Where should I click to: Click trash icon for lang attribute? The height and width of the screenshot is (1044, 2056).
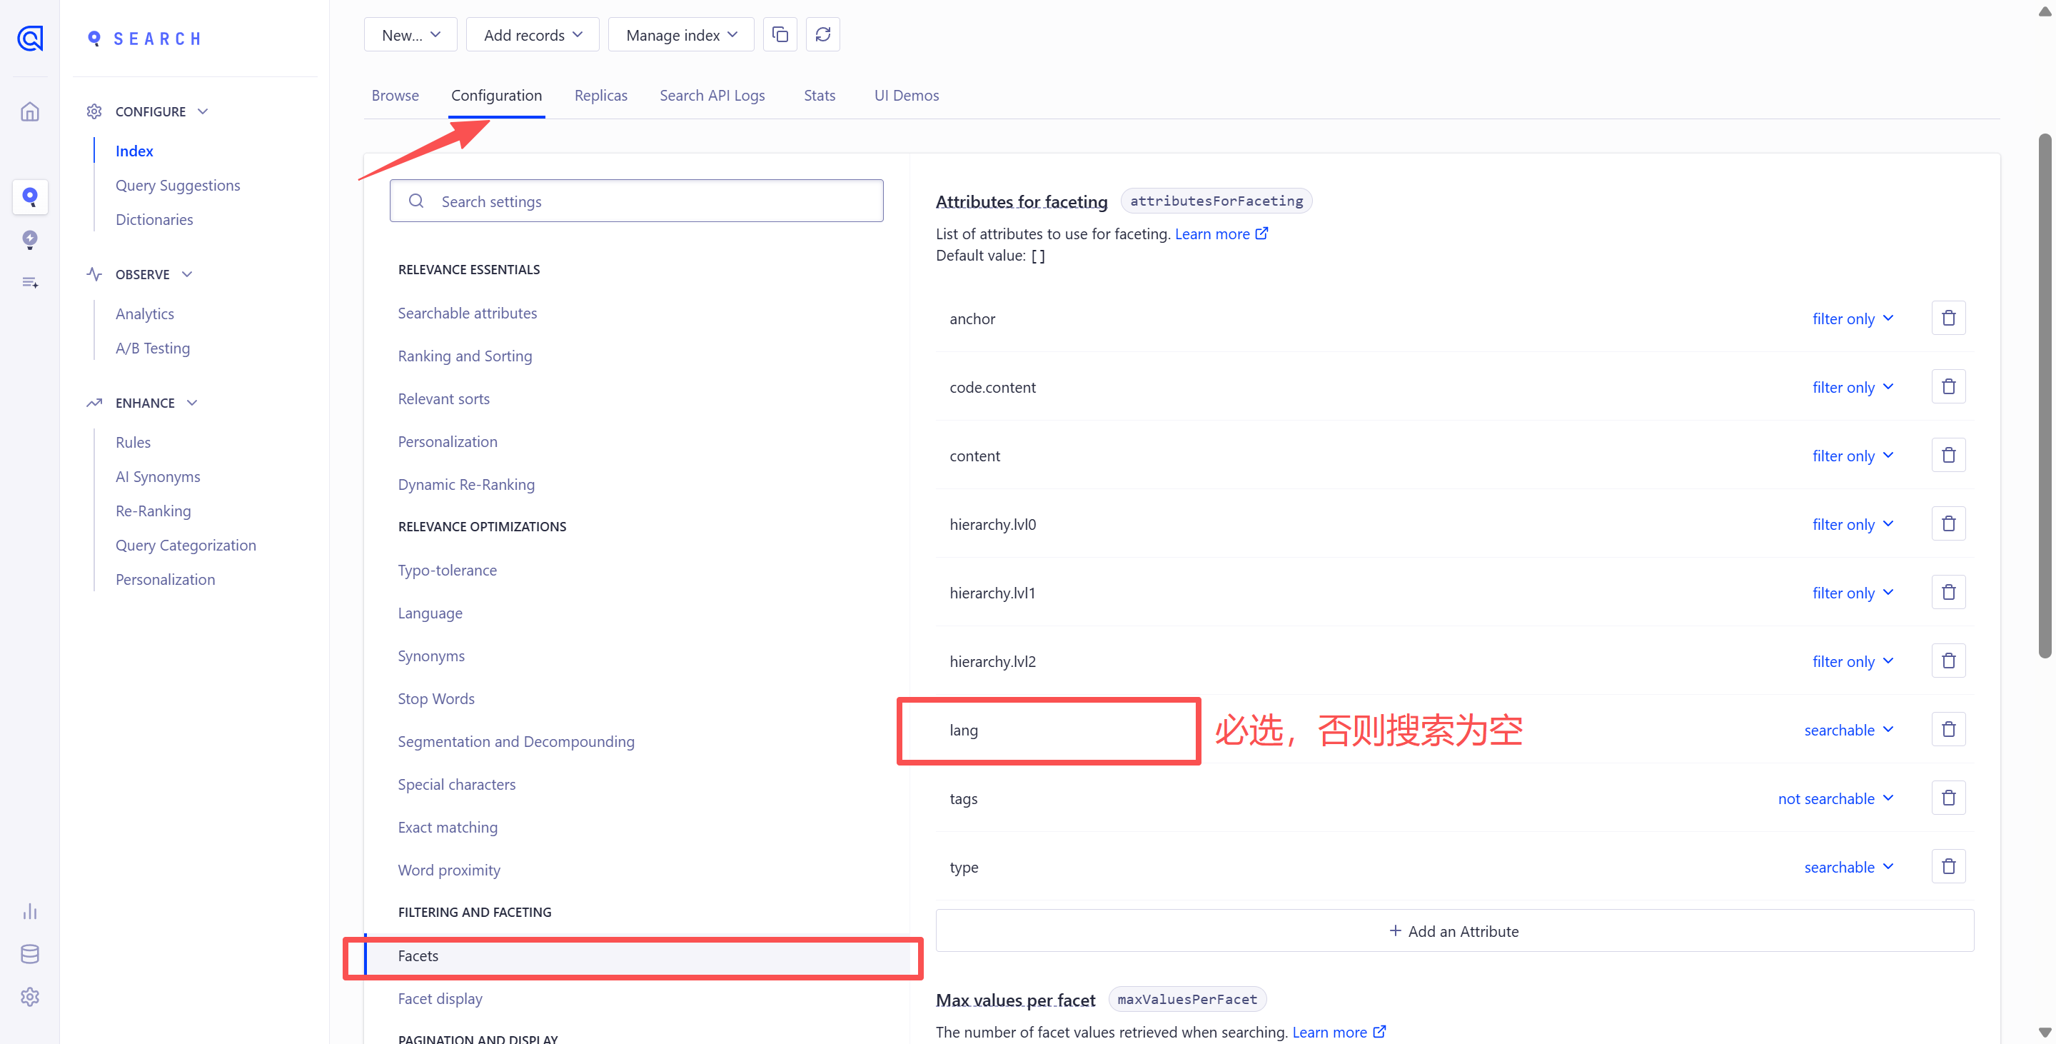[1947, 730]
